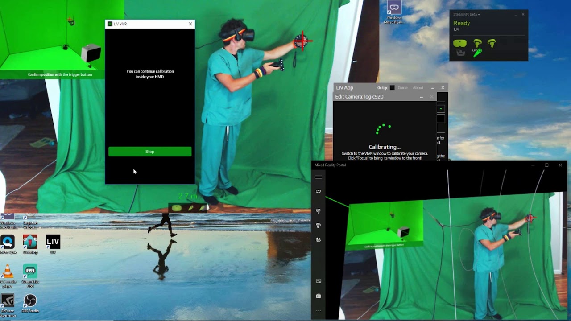Open the About link in LIV App
The image size is (571, 321).
418,88
